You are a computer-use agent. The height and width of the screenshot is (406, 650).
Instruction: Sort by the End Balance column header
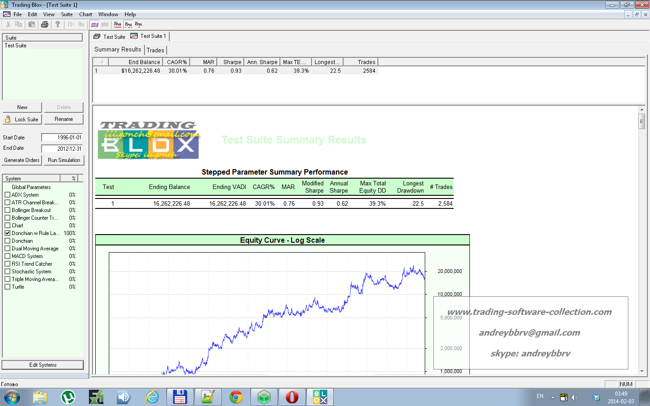[x=144, y=62]
